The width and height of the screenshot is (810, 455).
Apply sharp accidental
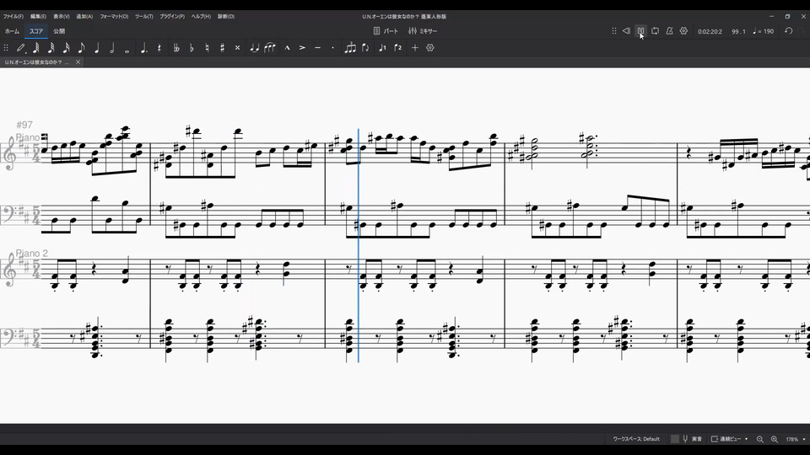(222, 48)
